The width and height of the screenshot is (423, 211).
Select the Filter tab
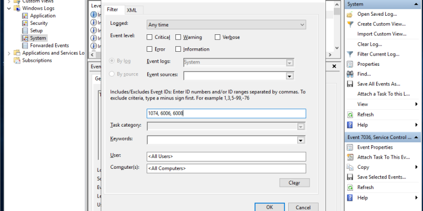point(112,10)
